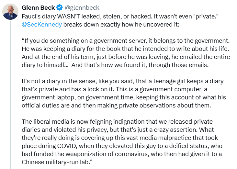The width and height of the screenshot is (237, 169).
Task: Visit the @glennbeck handle link
Action: pyautogui.click(x=82, y=8)
